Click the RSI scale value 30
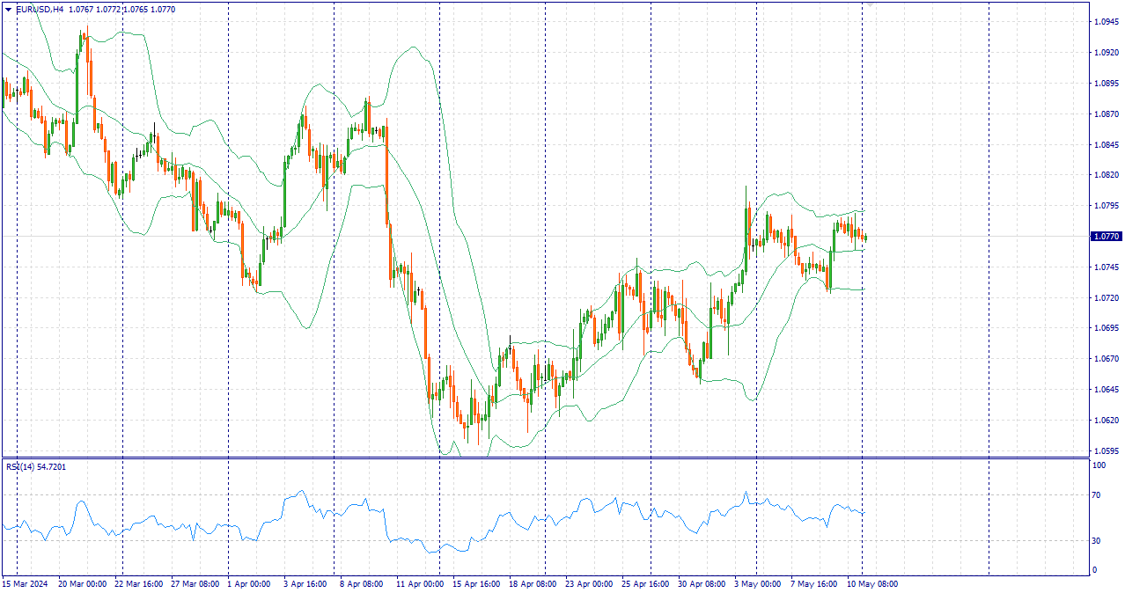The image size is (1125, 593). tap(1097, 541)
